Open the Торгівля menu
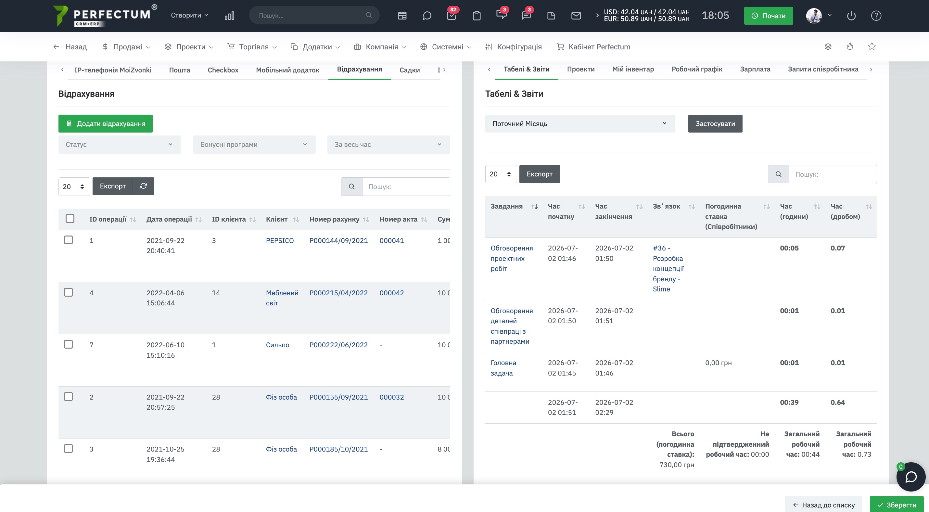 click(x=252, y=46)
